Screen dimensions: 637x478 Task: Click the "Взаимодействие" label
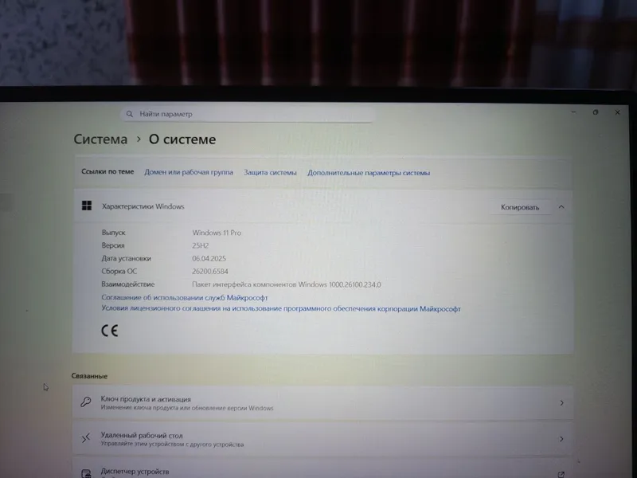click(128, 284)
